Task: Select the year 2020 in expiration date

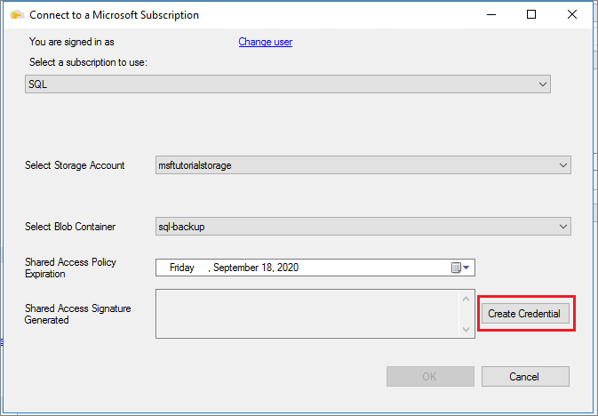Action: click(x=299, y=268)
